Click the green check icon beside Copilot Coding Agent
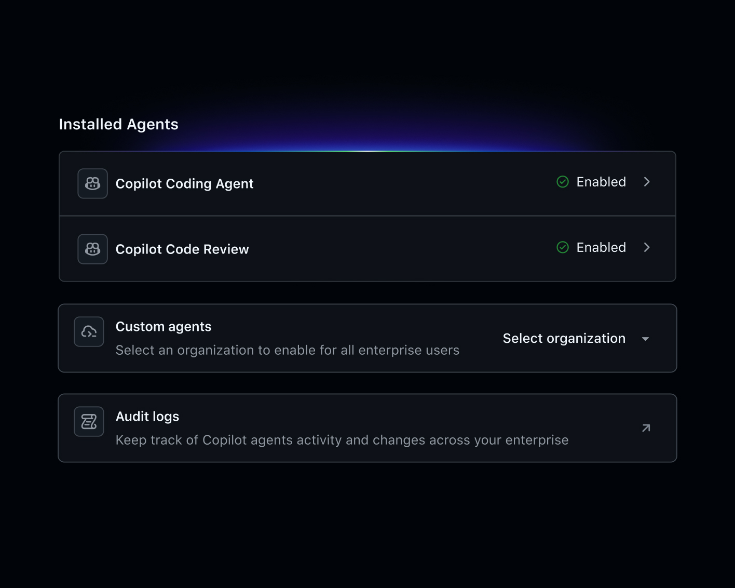Viewport: 735px width, 588px height. point(562,182)
